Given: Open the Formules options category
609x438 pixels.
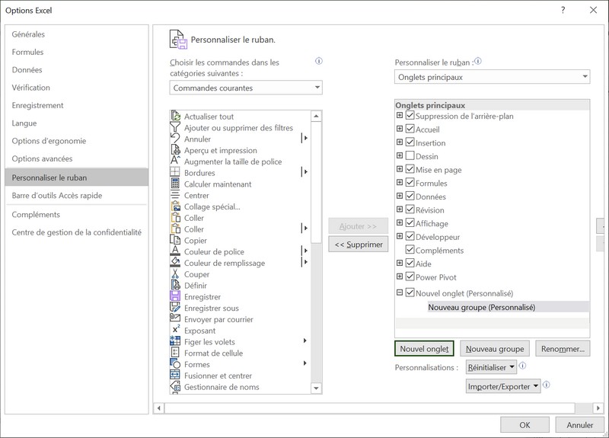Looking at the screenshot, I should click(28, 53).
